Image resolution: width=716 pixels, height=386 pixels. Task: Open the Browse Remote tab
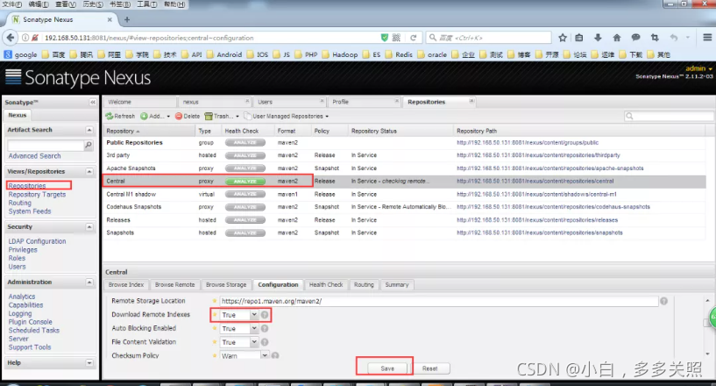point(175,284)
